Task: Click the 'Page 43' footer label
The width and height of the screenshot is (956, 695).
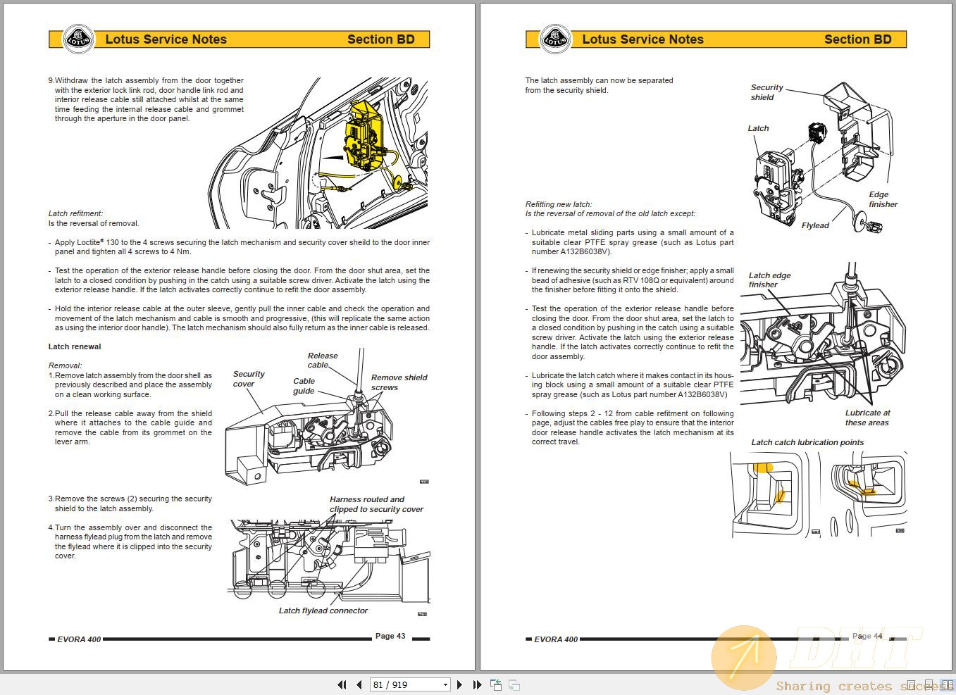Action: [390, 636]
